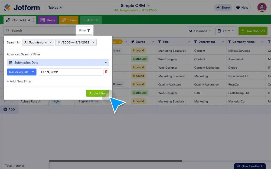Expand the Submission Date field selector

pos(58,63)
